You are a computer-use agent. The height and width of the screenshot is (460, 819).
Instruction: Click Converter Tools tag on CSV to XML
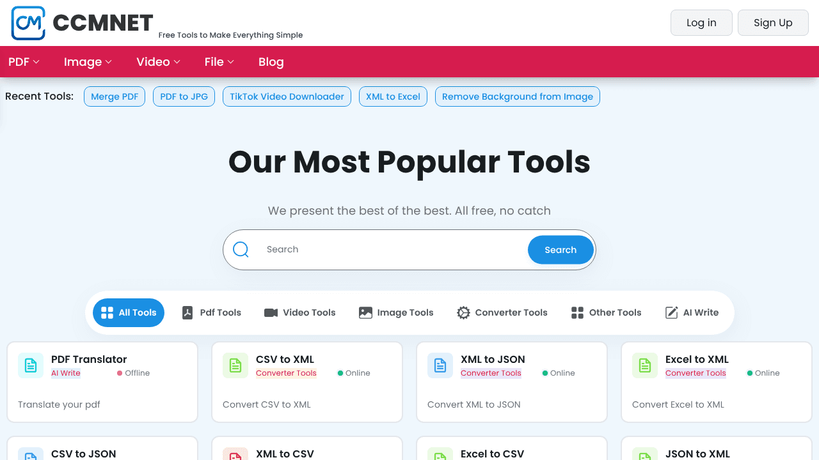286,373
